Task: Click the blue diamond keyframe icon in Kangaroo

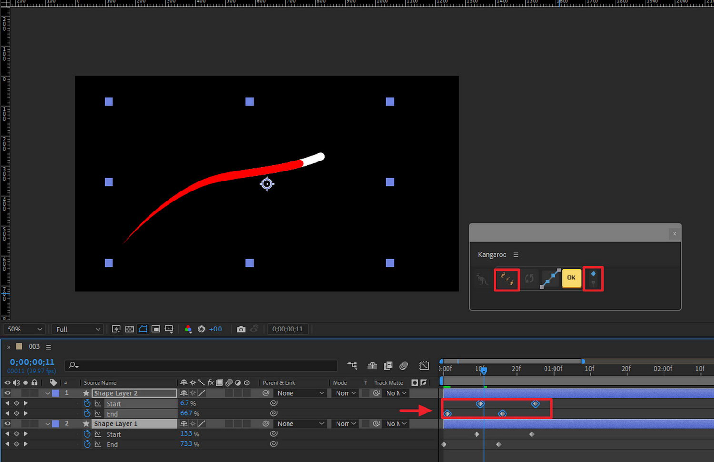Action: 593,274
